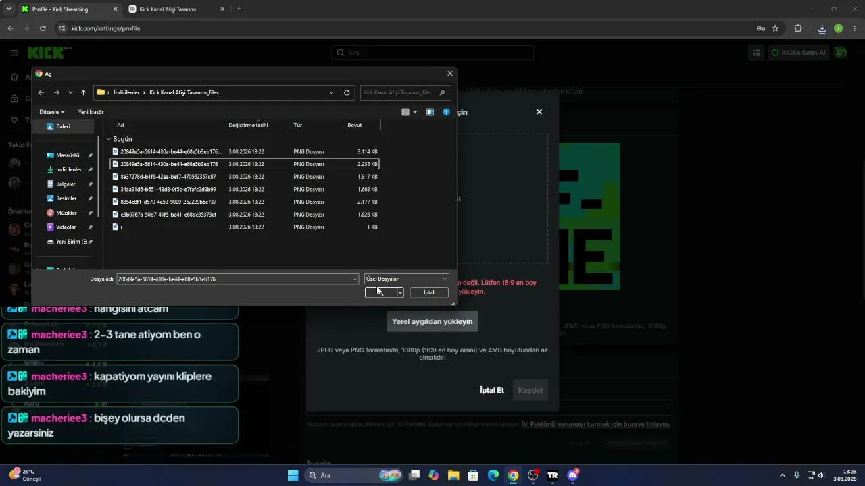Refresh the file dialog folder view

[347, 92]
